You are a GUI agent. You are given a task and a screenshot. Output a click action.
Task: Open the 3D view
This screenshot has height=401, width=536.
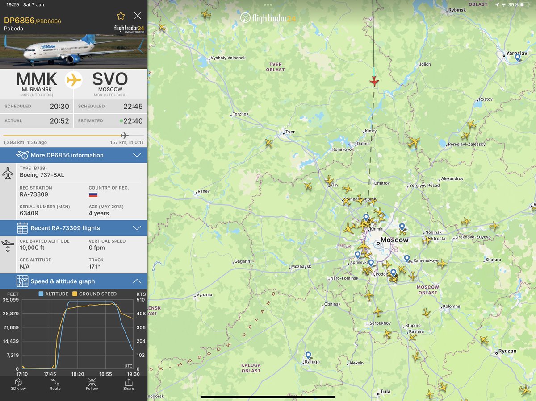[x=18, y=384]
